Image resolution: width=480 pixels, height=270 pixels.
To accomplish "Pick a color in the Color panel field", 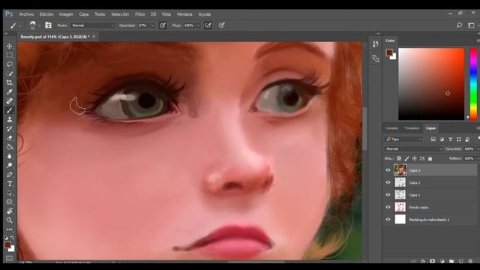I will [431, 84].
